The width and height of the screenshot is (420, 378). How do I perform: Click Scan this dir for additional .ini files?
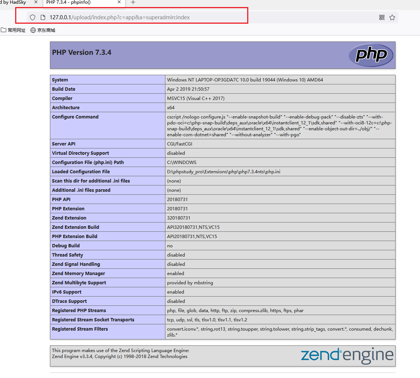click(x=91, y=181)
